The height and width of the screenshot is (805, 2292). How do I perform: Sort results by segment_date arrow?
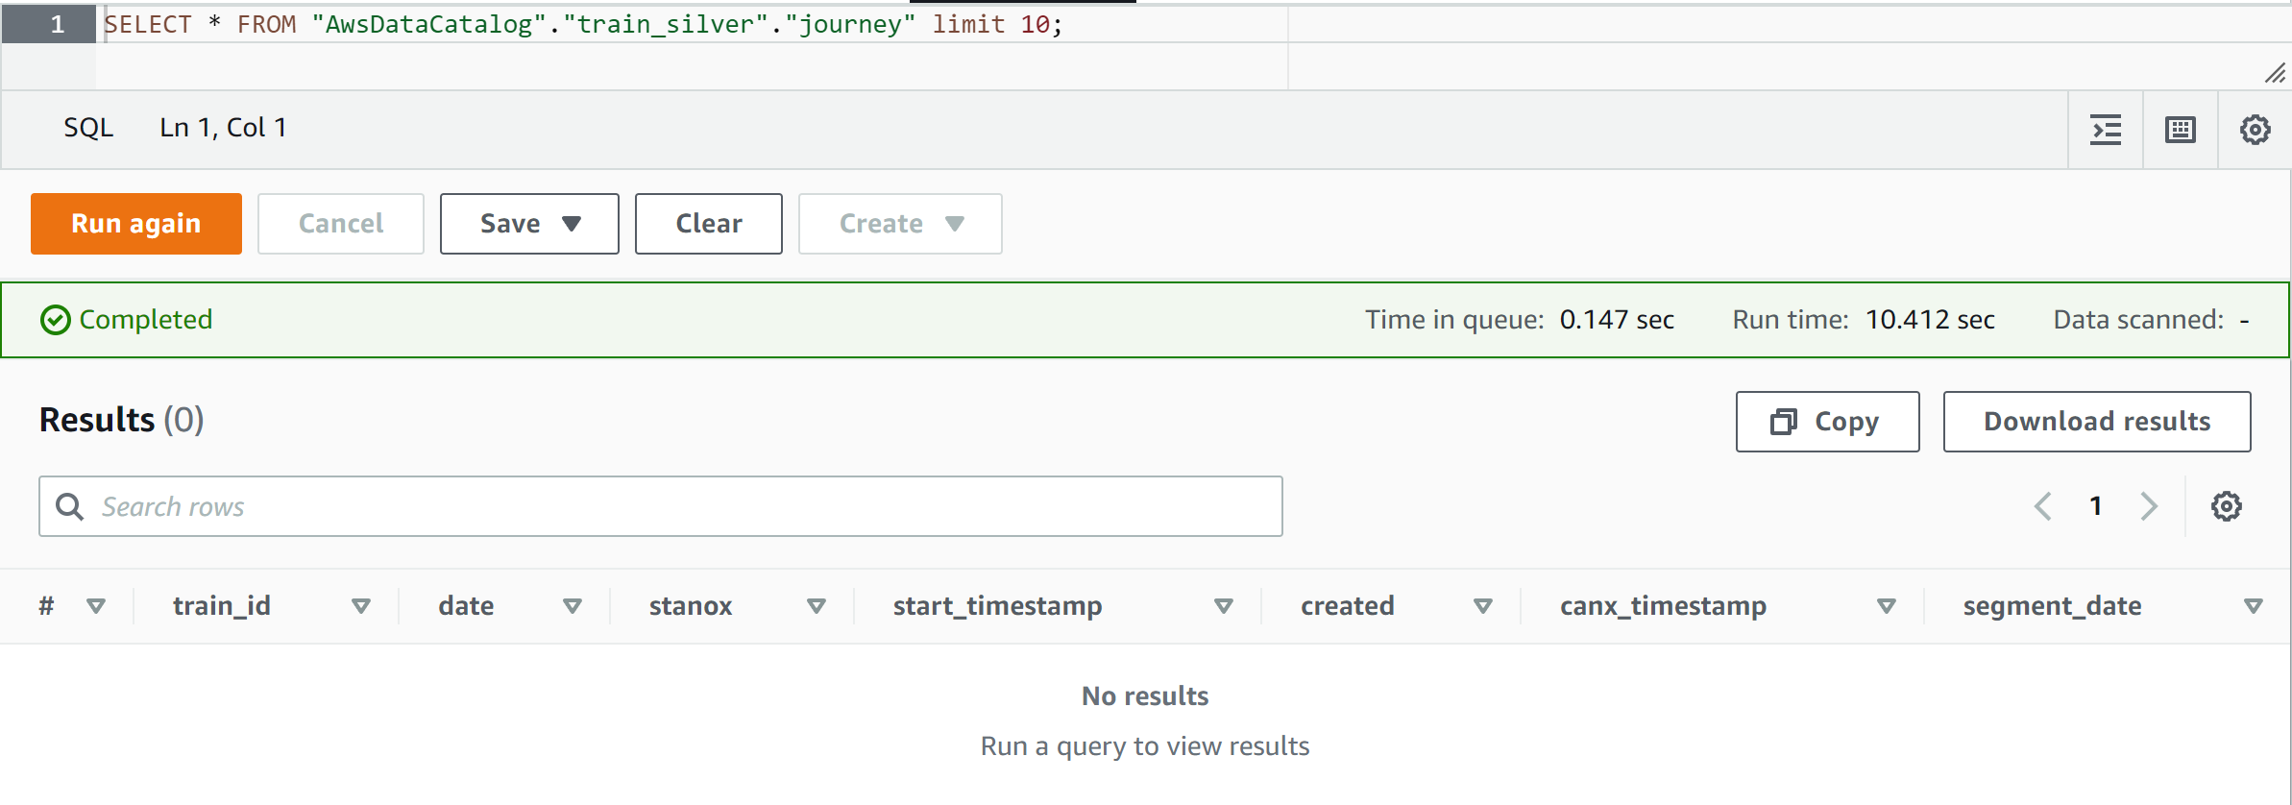pyautogui.click(x=2253, y=606)
